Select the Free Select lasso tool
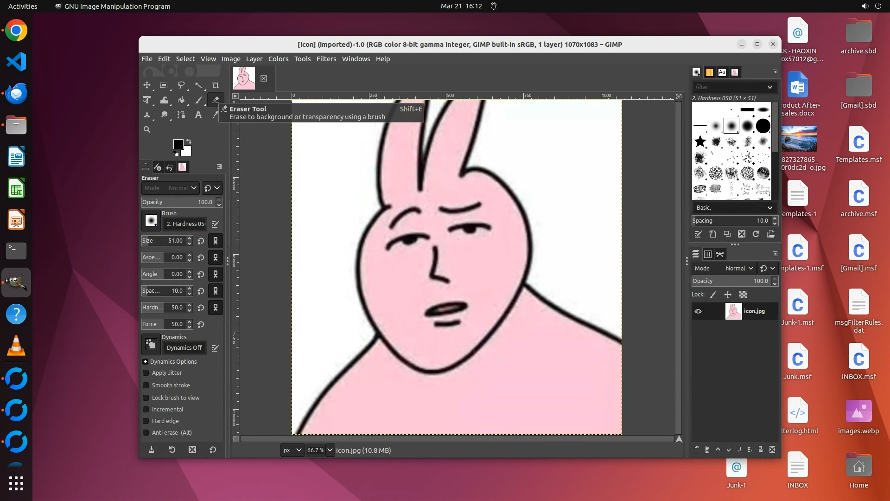 click(181, 85)
